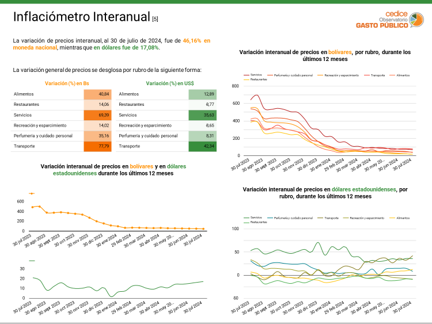Click Recreación y esparcimiento legend in bolívares rubro chart
This screenshot has height=324, width=432.
(x=338, y=75)
